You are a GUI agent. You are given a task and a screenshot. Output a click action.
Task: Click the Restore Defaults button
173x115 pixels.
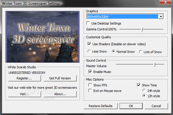[x=101, y=106]
